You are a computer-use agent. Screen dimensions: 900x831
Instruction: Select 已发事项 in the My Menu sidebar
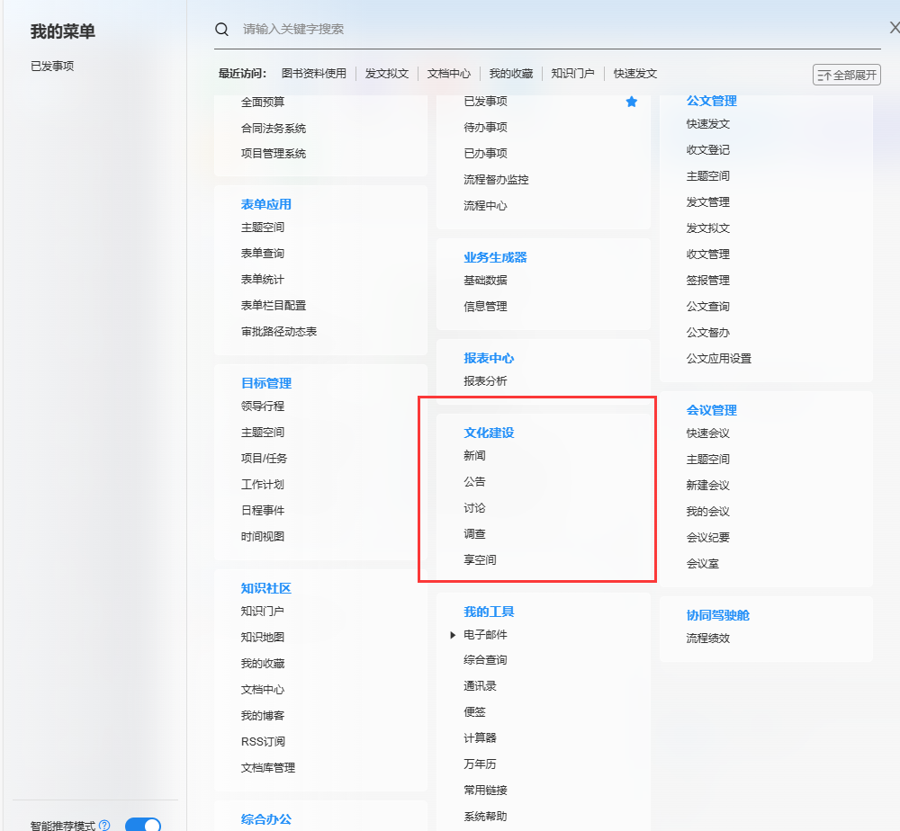[x=52, y=66]
